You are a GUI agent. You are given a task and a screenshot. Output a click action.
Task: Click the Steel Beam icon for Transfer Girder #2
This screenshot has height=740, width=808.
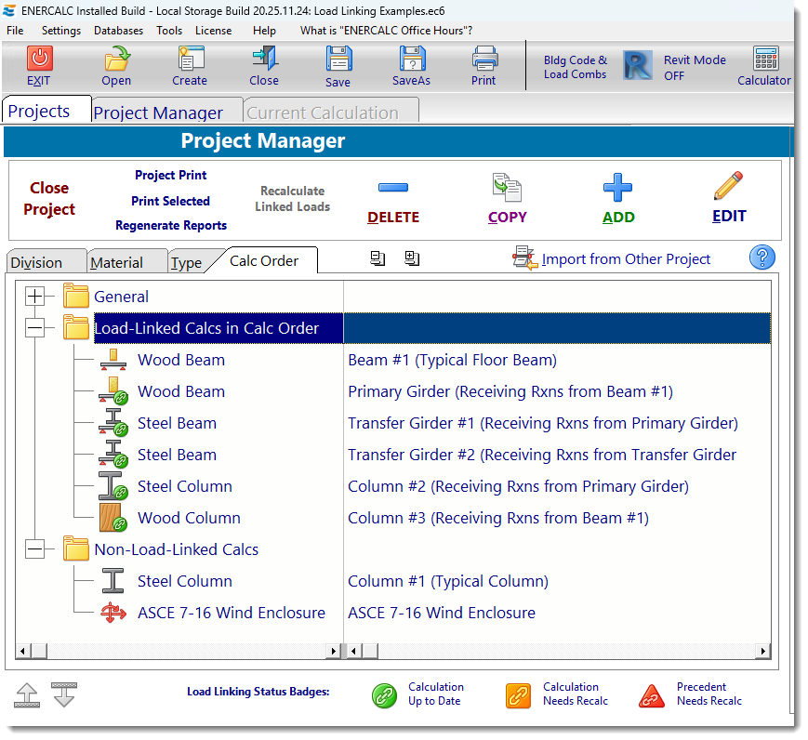pyautogui.click(x=113, y=454)
